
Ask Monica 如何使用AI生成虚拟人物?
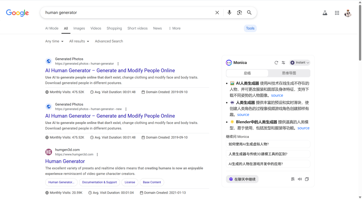268,144
